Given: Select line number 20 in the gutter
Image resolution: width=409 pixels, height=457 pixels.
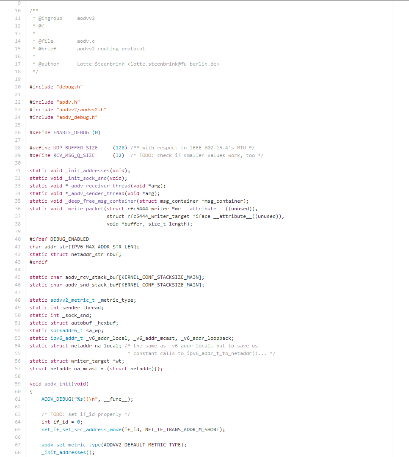Looking at the screenshot, I should pos(18,87).
